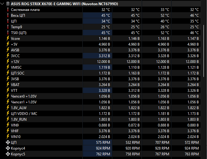Click lightning icon next to VMISC
The width and height of the screenshot is (207, 159).
[x=8, y=67]
